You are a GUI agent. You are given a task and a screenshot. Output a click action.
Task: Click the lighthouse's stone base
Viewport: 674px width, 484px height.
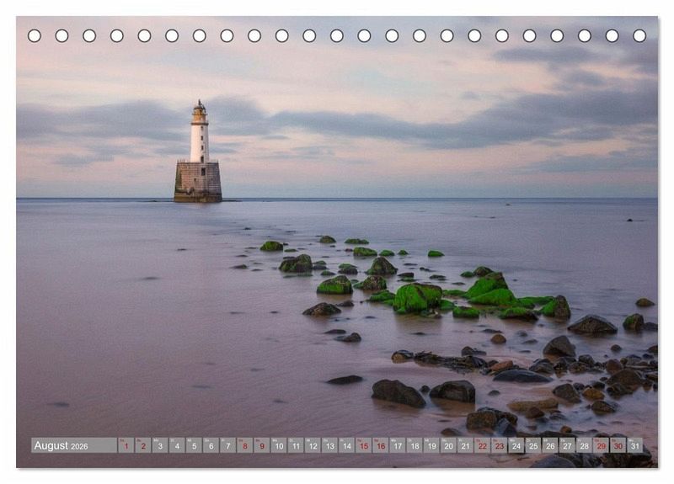[x=198, y=181]
